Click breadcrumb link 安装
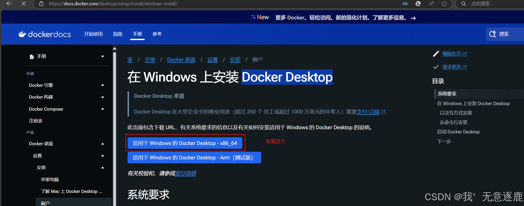The height and width of the screenshot is (206, 524). tap(235, 60)
